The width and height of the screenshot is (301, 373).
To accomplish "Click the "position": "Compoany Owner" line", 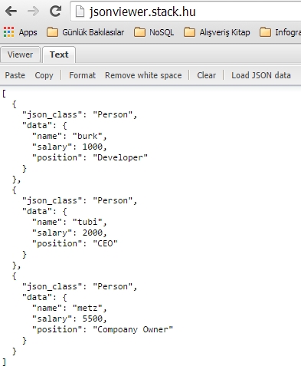I will [103, 329].
